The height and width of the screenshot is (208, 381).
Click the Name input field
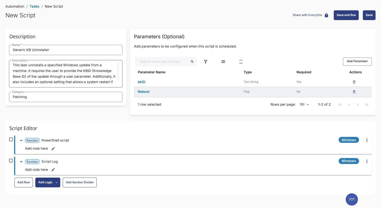pyautogui.click(x=66, y=50)
